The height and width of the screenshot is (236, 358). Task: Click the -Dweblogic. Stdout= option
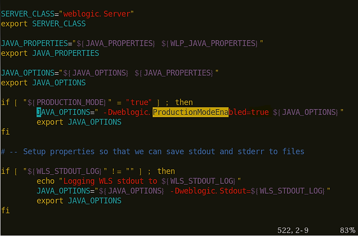[x=210, y=191]
